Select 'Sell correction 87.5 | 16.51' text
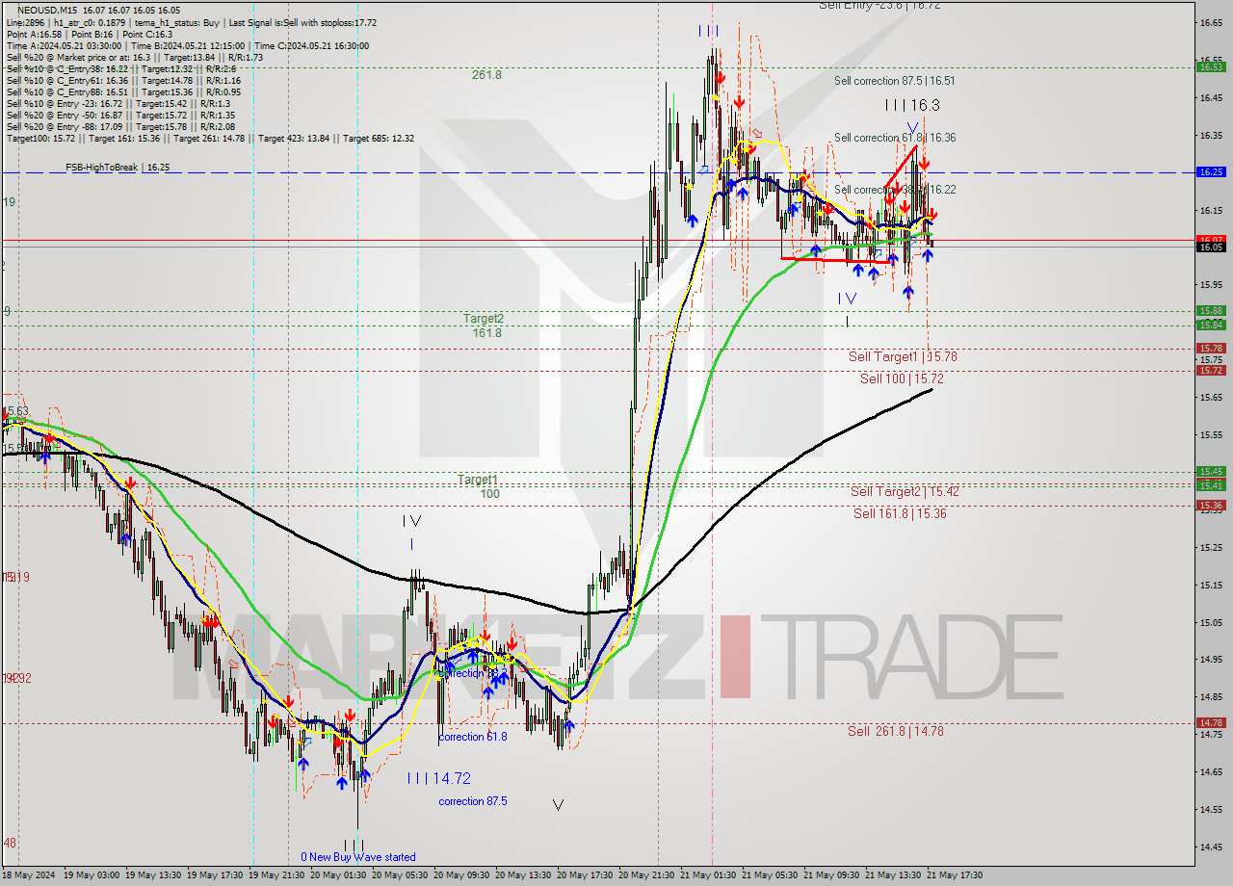1233x886 pixels. (x=895, y=82)
